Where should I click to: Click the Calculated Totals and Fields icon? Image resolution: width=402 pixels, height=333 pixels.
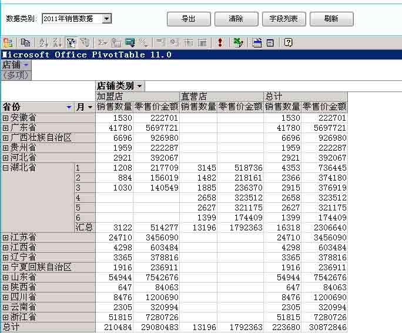(x=130, y=43)
